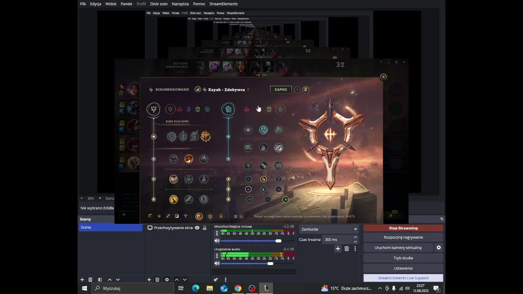The height and width of the screenshot is (294, 523).
Task: Open advanced audio properties gear in mixer
Action: coord(216,280)
